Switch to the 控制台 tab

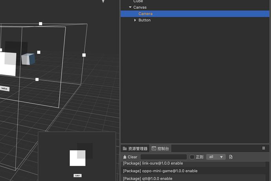click(160, 148)
